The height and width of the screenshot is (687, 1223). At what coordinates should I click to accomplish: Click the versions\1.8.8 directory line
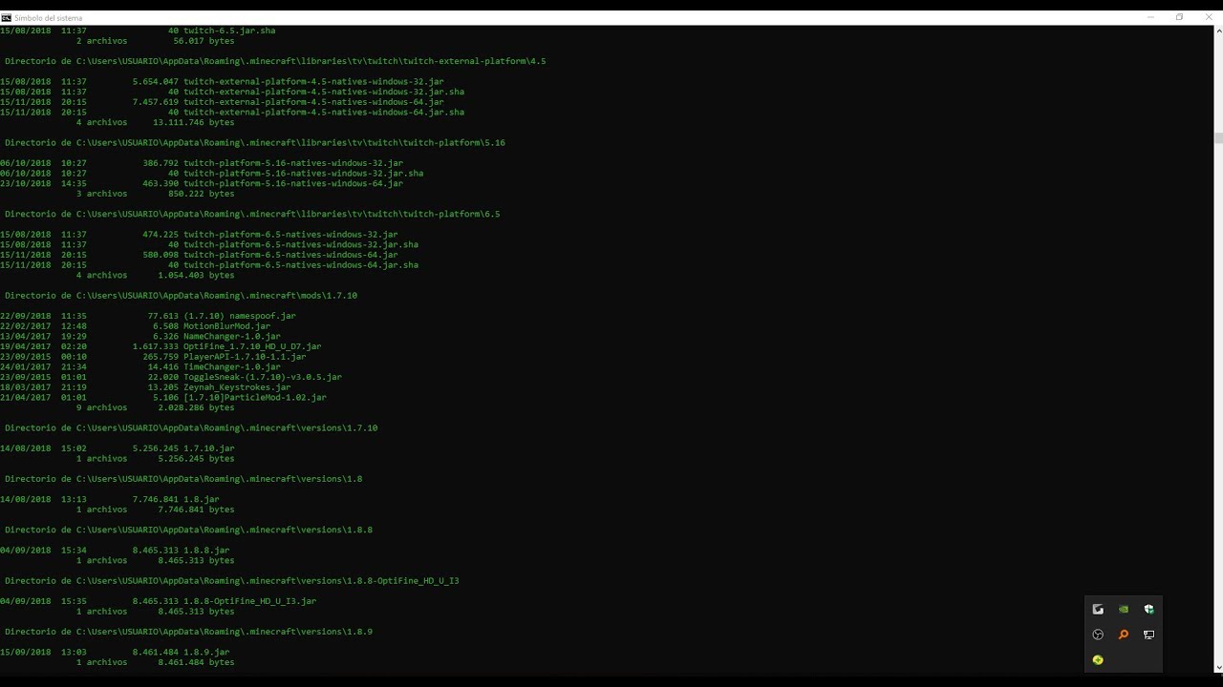click(188, 530)
